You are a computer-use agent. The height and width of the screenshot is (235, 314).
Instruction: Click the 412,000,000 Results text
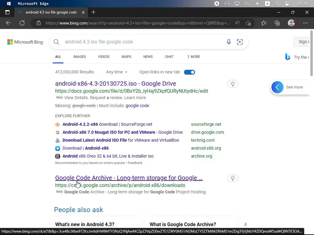75,72
